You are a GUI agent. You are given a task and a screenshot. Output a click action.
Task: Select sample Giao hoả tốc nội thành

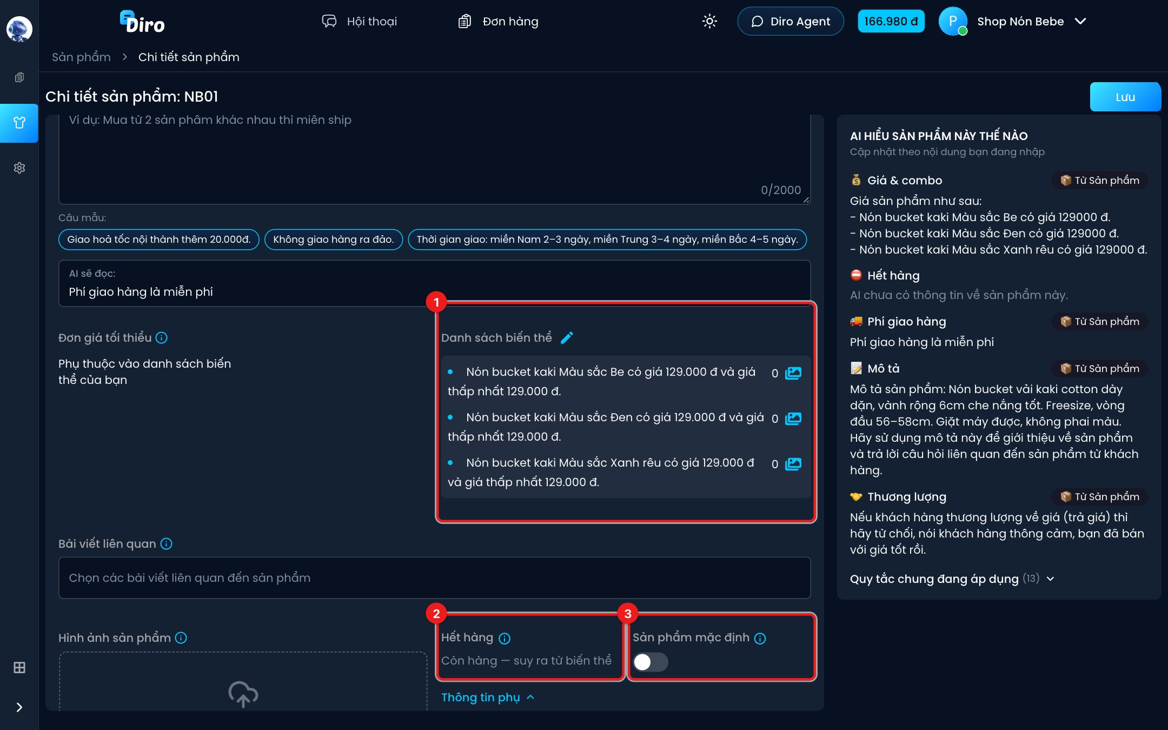pos(159,239)
